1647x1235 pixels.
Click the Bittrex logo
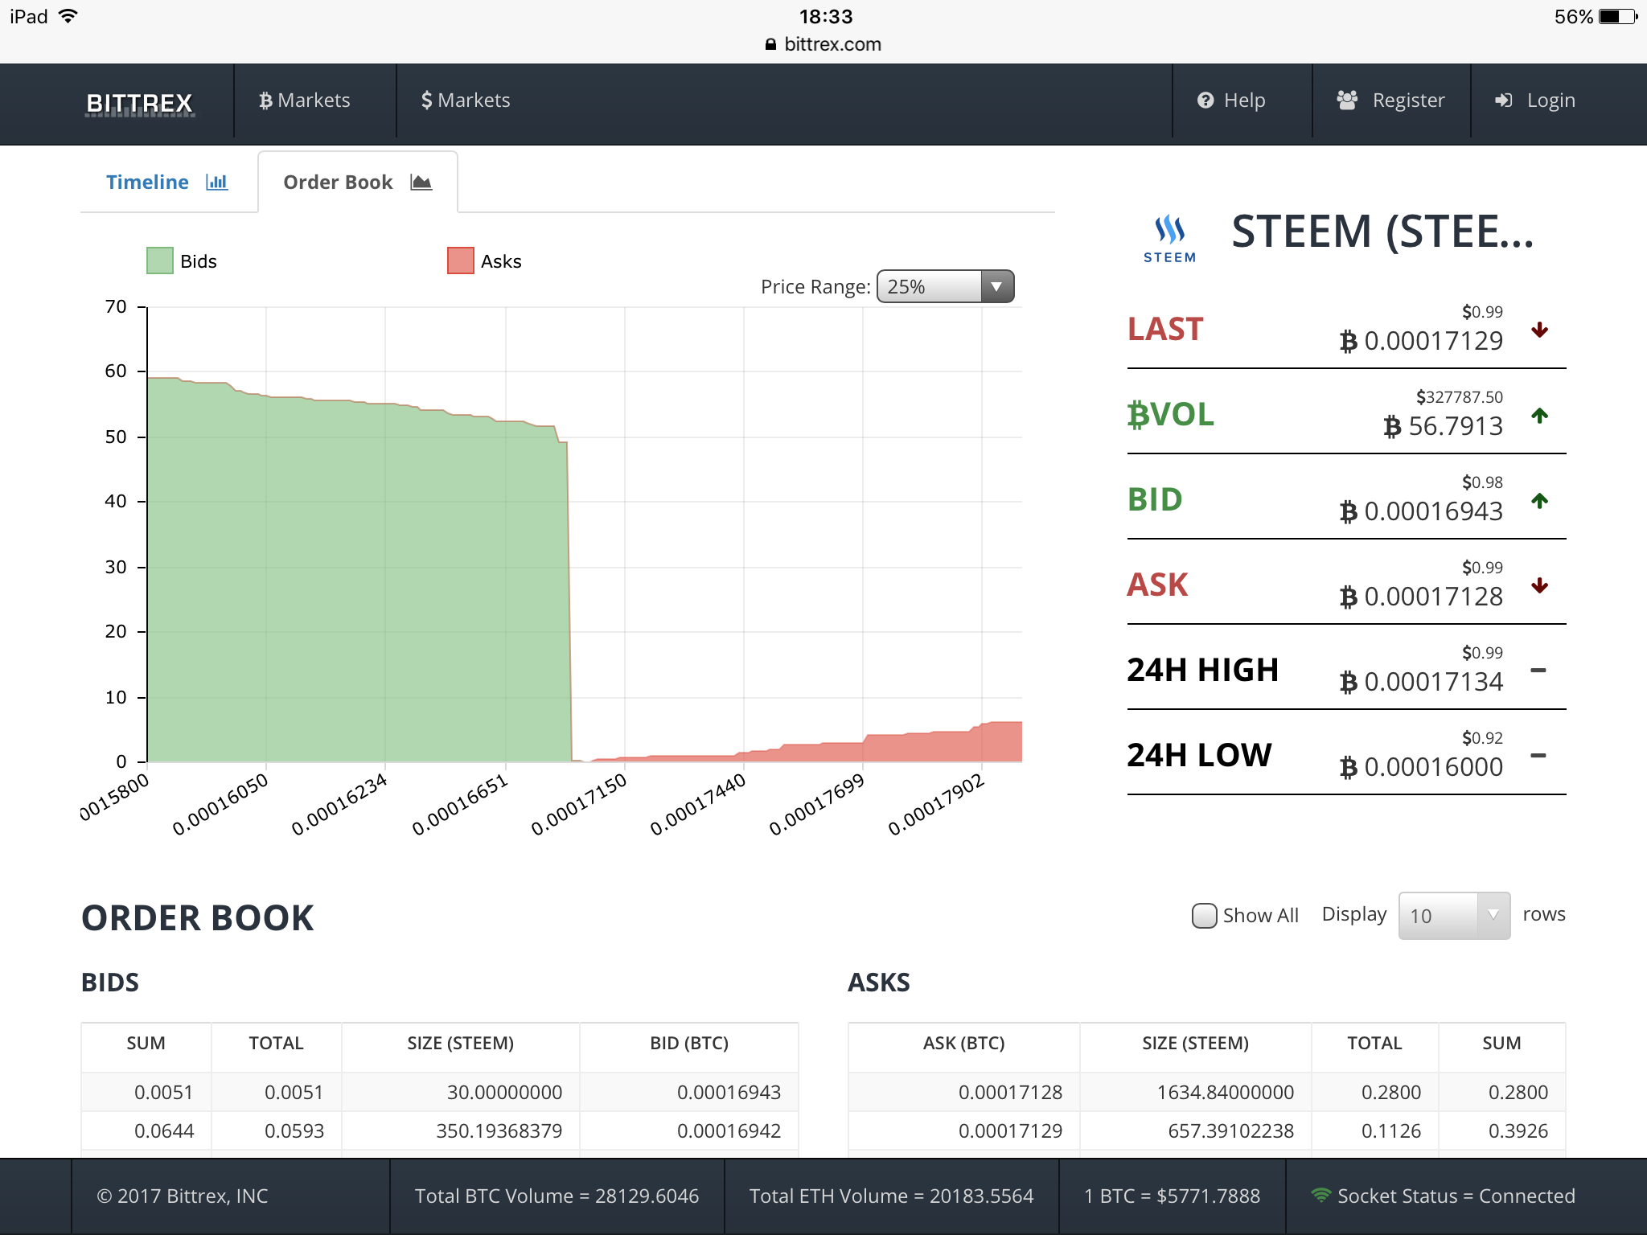[140, 103]
